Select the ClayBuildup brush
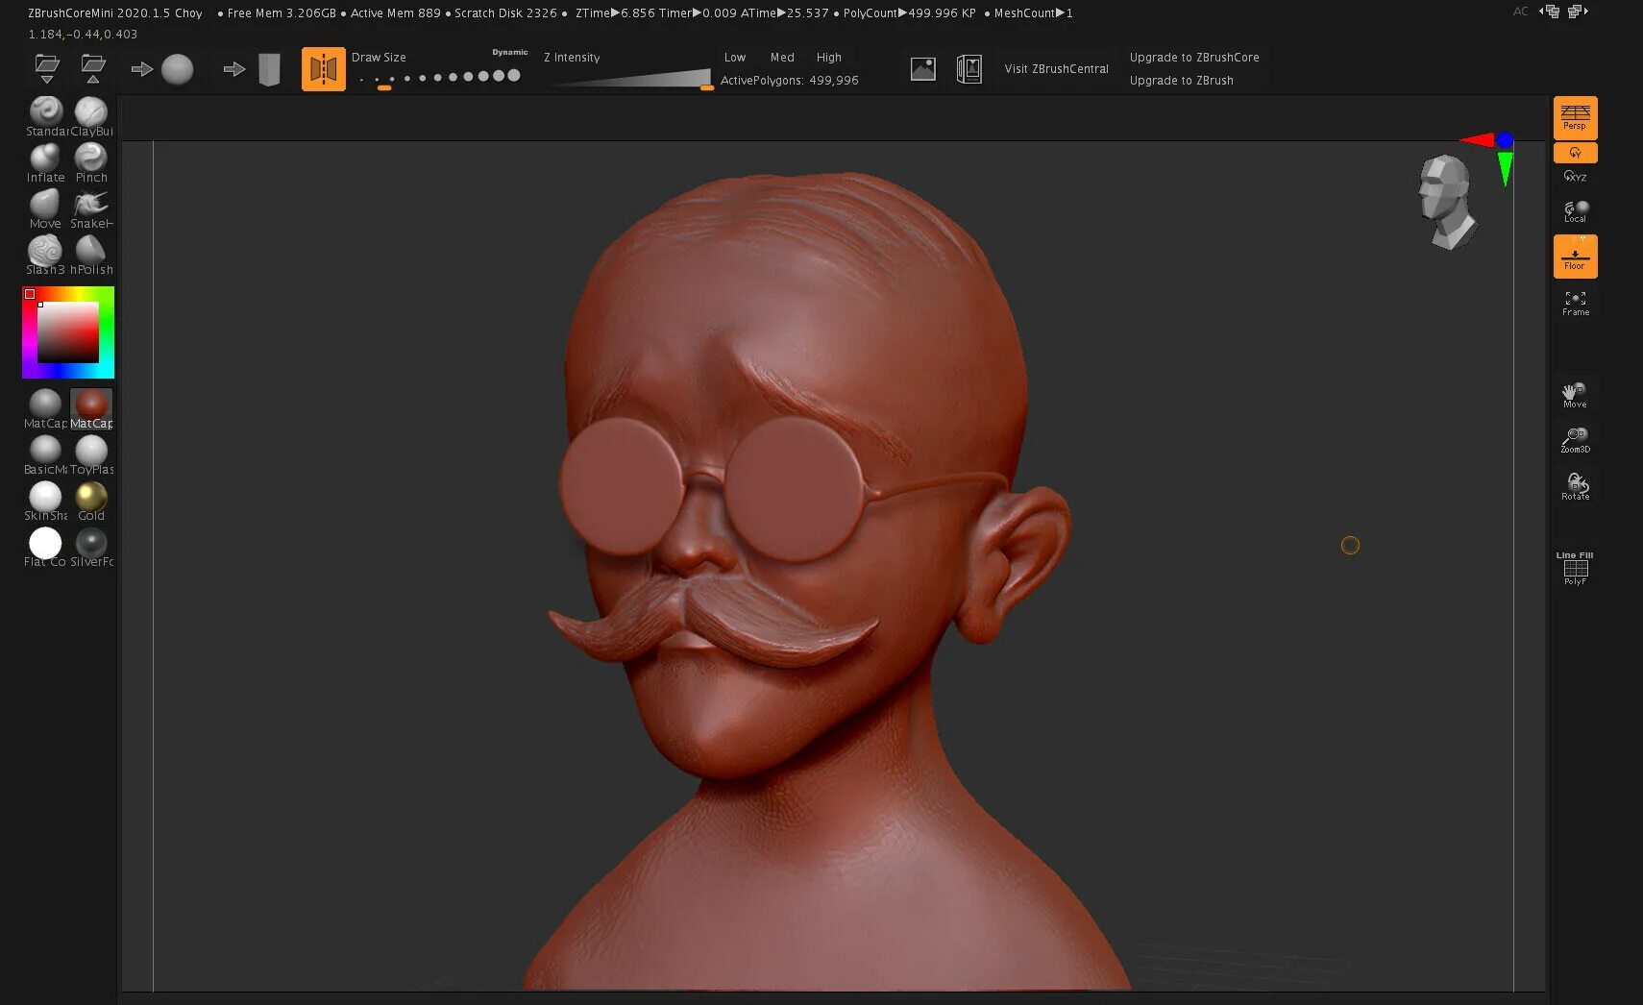 pos(91,111)
